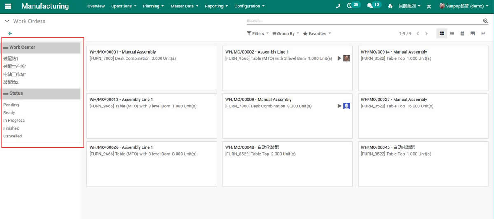Open activities clock with 25 badge
The width and height of the screenshot is (494, 219).
[x=353, y=6]
